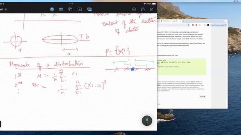Bookmark this page with the star icon
This screenshot has width=241, height=135.
click(188, 25)
